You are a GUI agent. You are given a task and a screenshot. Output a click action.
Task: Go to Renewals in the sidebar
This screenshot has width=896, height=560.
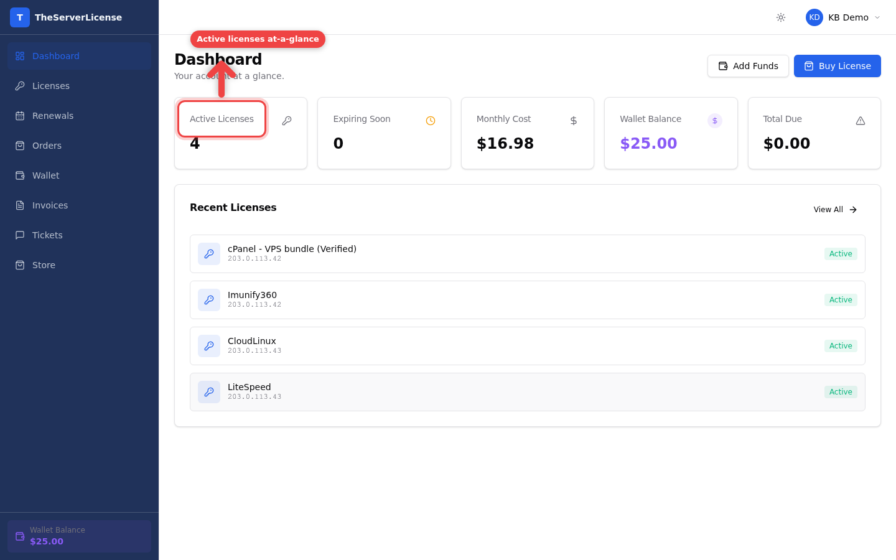click(79, 116)
